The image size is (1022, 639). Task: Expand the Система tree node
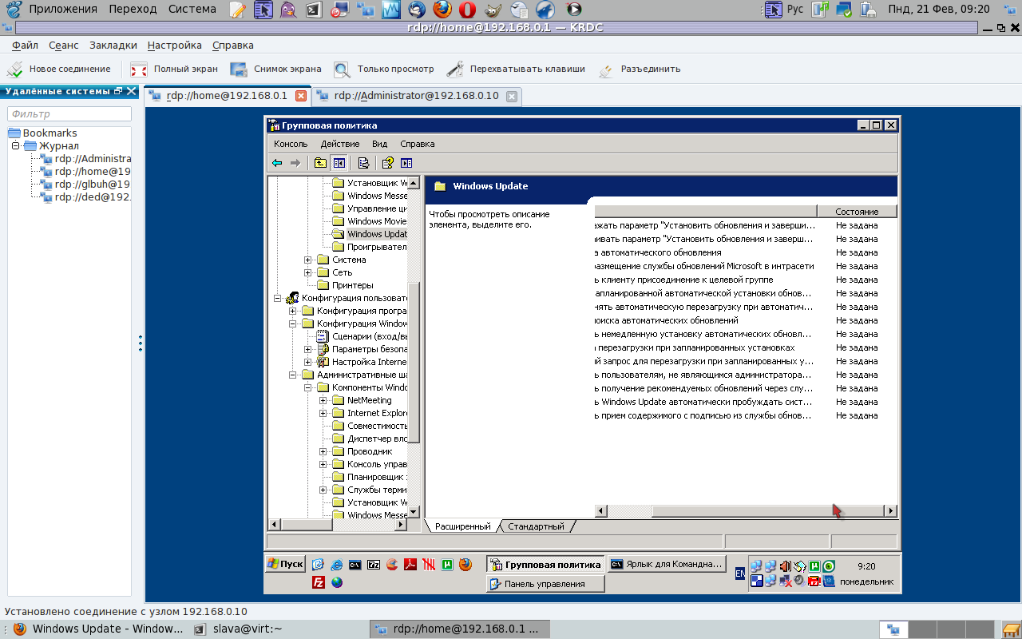[x=308, y=260]
